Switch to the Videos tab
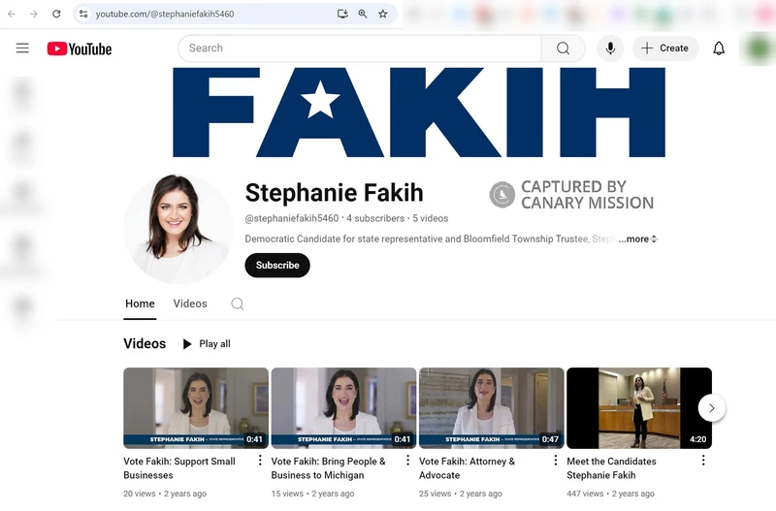The width and height of the screenshot is (776, 511). click(x=190, y=303)
